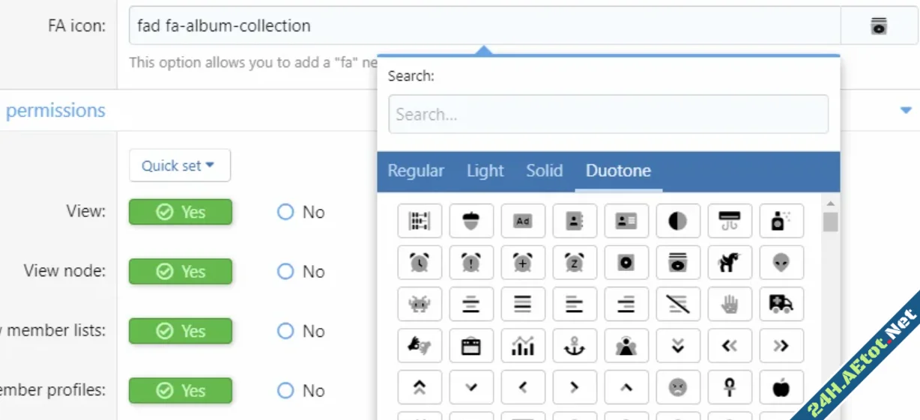The width and height of the screenshot is (920, 420).
Task: Collapse the permissions section using the arrow
Action: point(906,111)
